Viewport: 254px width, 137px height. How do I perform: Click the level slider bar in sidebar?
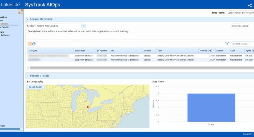pyautogui.click(x=10, y=129)
